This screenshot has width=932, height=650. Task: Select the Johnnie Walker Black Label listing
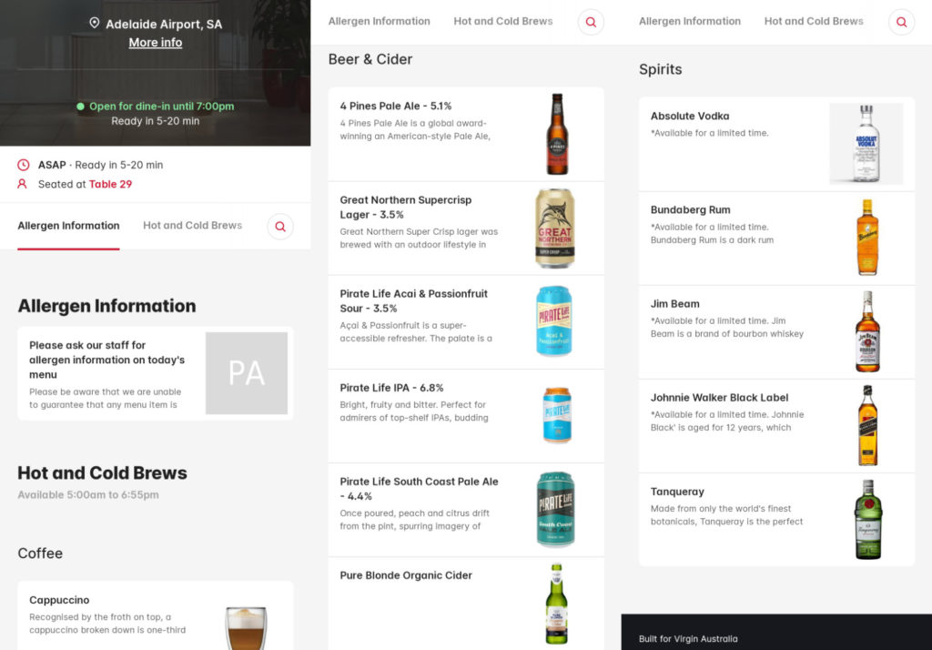click(776, 425)
